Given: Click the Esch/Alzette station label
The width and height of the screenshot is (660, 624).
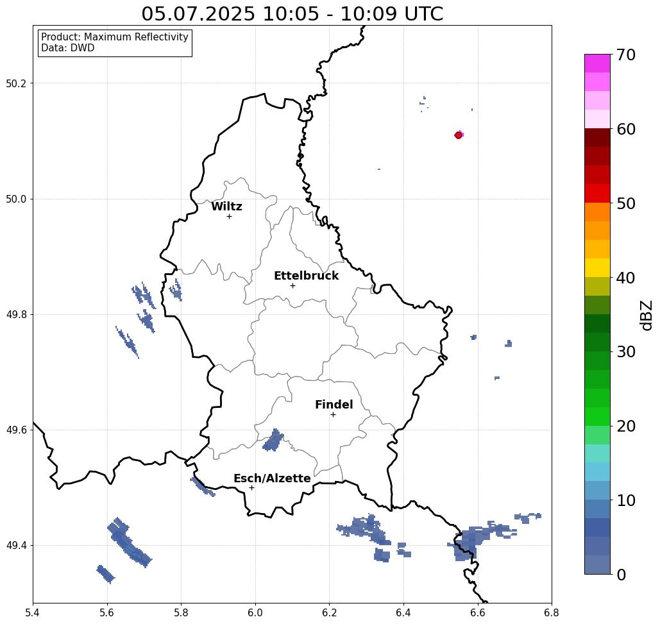Looking at the screenshot, I should click(x=272, y=478).
